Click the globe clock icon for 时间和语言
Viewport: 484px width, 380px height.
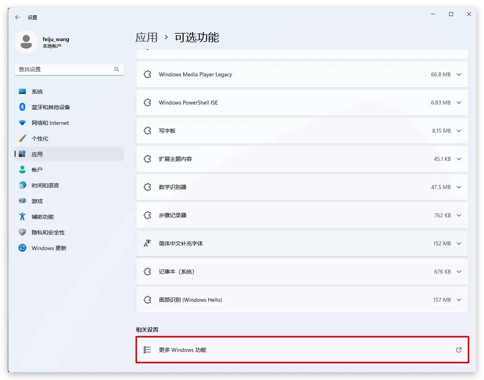(22, 185)
